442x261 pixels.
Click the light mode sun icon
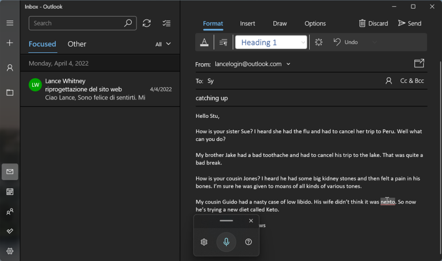pos(318,42)
